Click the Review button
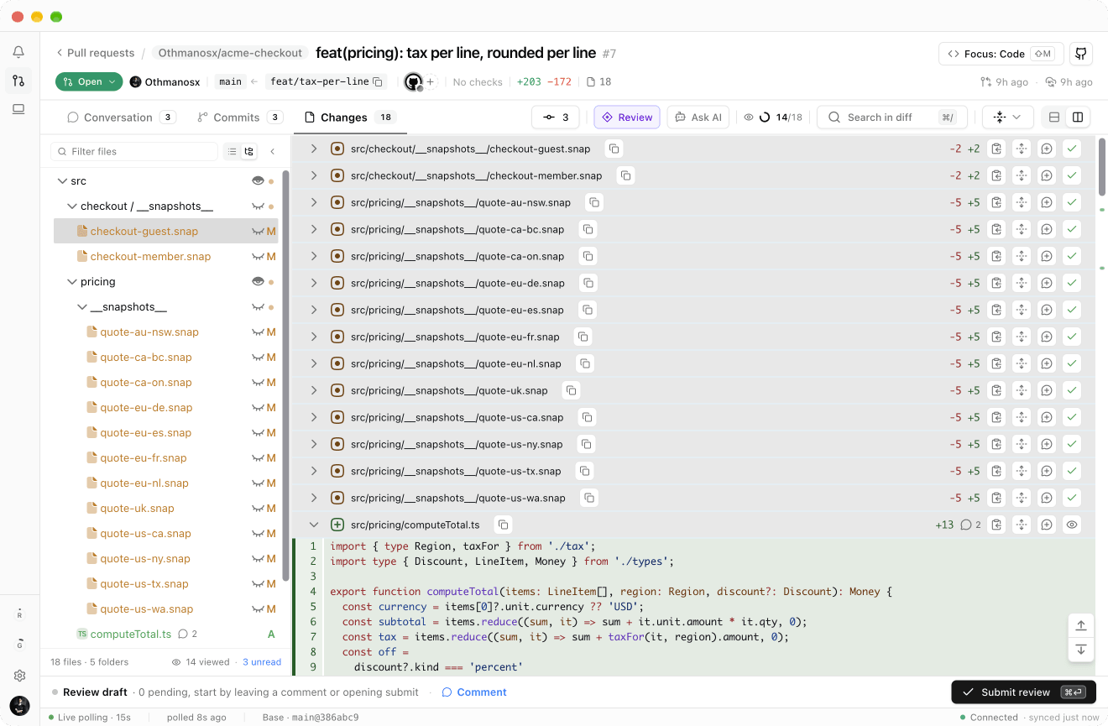The height and width of the screenshot is (726, 1108). 627,117
